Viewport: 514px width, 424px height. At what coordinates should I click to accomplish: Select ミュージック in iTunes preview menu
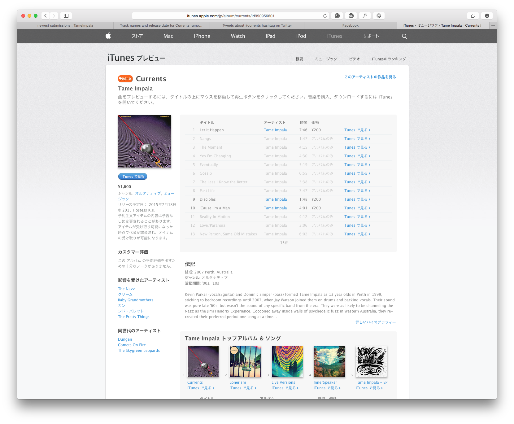[326, 59]
